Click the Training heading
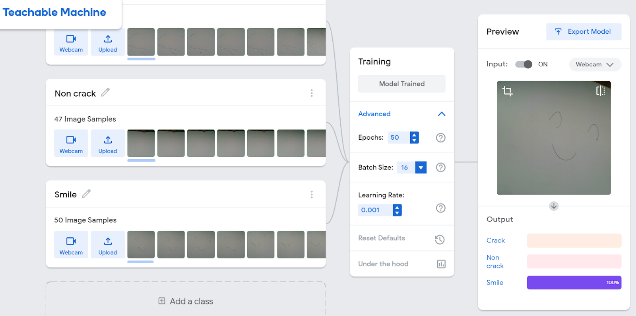Image resolution: width=636 pixels, height=316 pixels. [x=374, y=62]
